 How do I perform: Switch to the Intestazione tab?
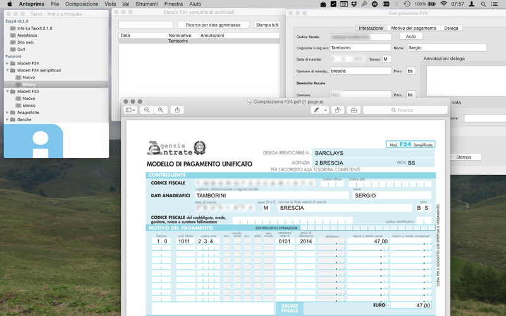[371, 28]
